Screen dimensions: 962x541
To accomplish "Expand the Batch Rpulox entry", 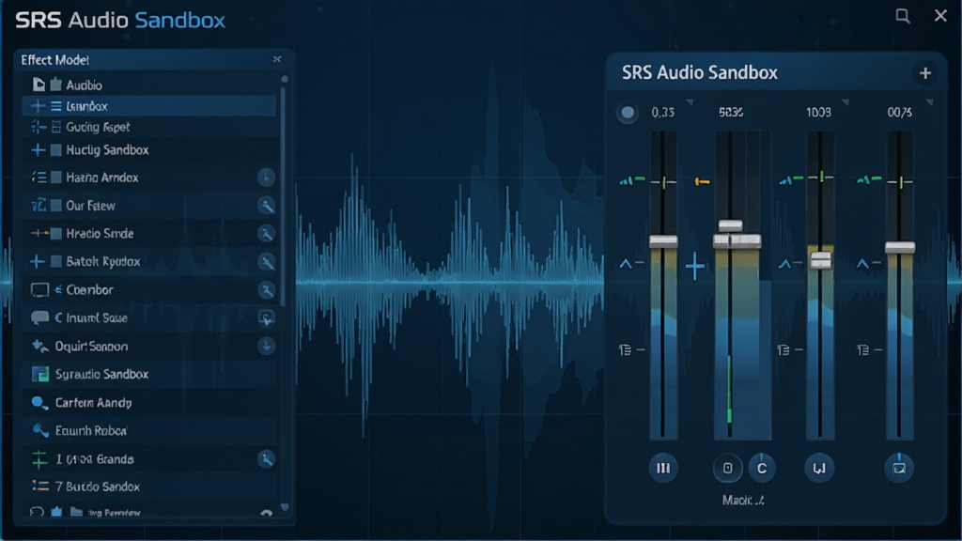I will coord(38,262).
